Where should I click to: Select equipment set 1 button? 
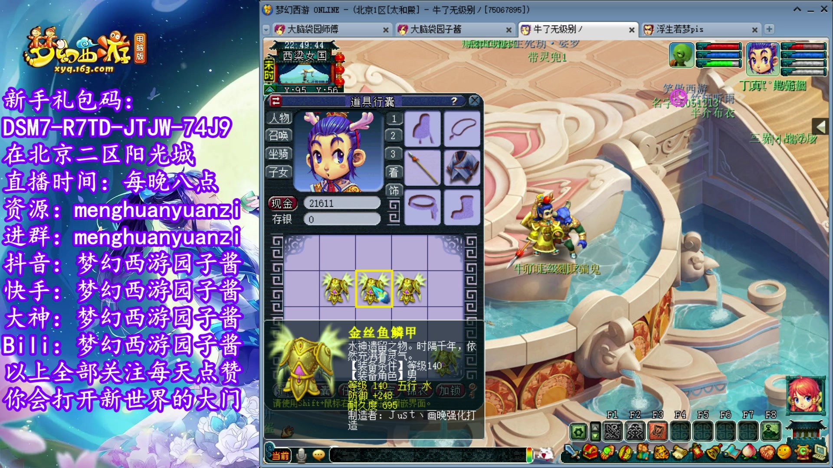(394, 118)
